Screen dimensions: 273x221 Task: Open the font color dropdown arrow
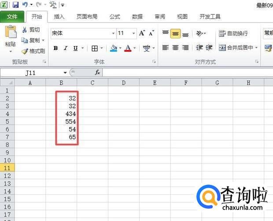coord(135,48)
